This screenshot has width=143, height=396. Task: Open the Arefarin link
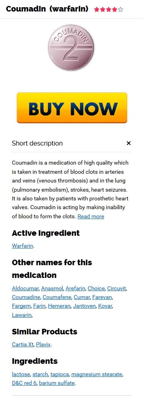click(x=75, y=288)
